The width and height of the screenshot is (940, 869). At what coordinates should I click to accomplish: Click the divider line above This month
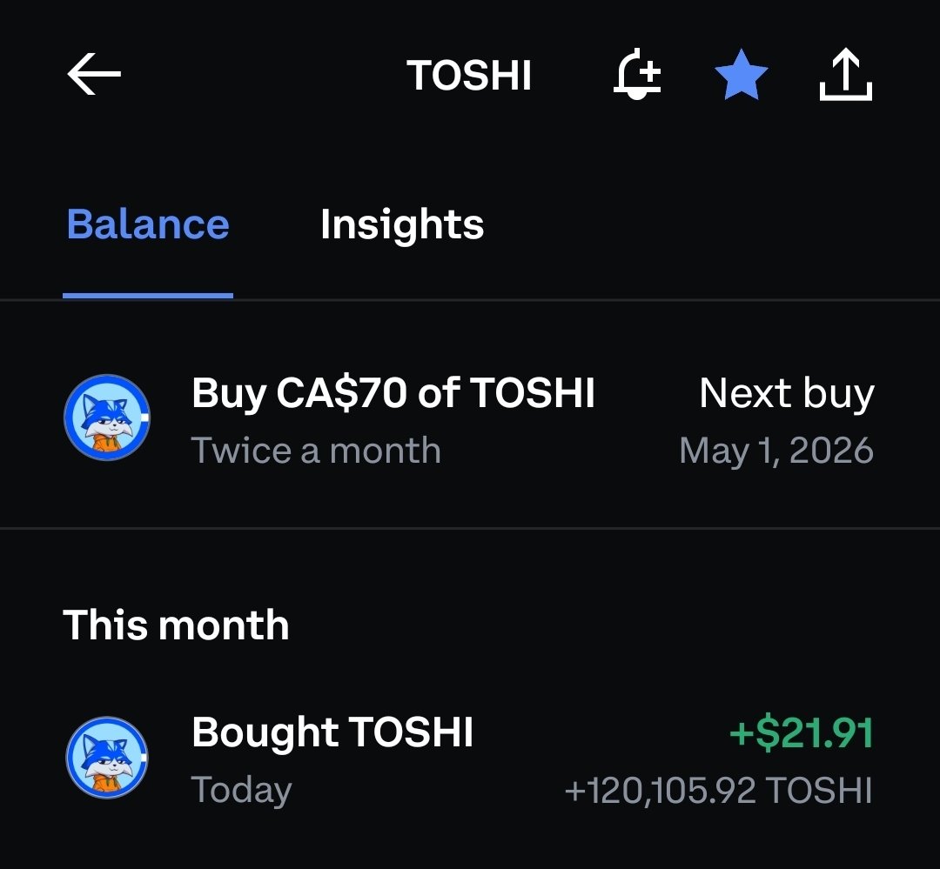470,528
